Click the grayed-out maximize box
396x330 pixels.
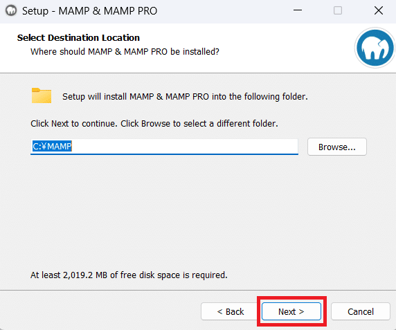point(338,10)
